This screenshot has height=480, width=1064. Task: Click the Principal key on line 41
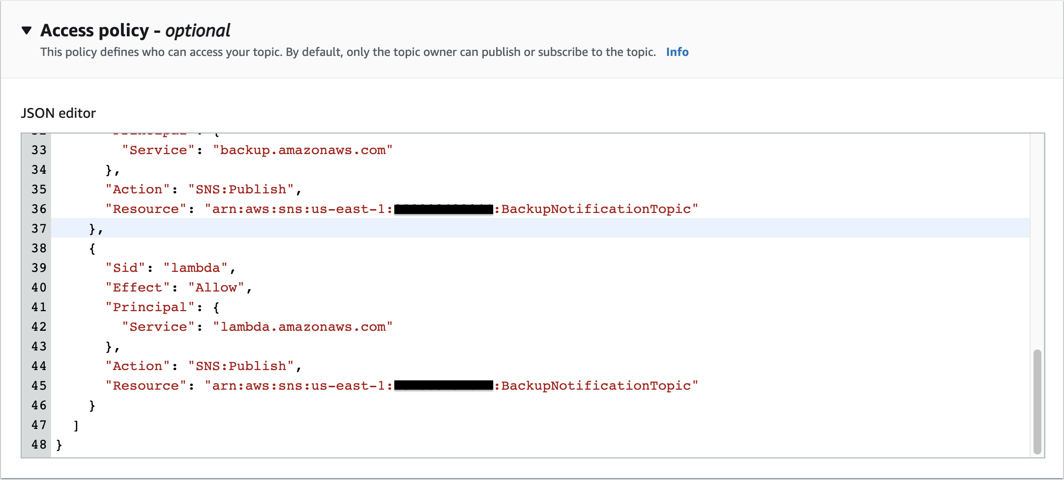tap(149, 307)
